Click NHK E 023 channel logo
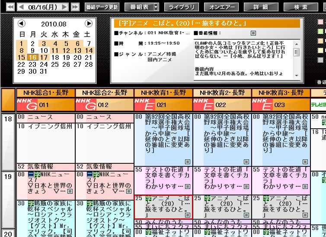326x237 pixels. (x=262, y=104)
